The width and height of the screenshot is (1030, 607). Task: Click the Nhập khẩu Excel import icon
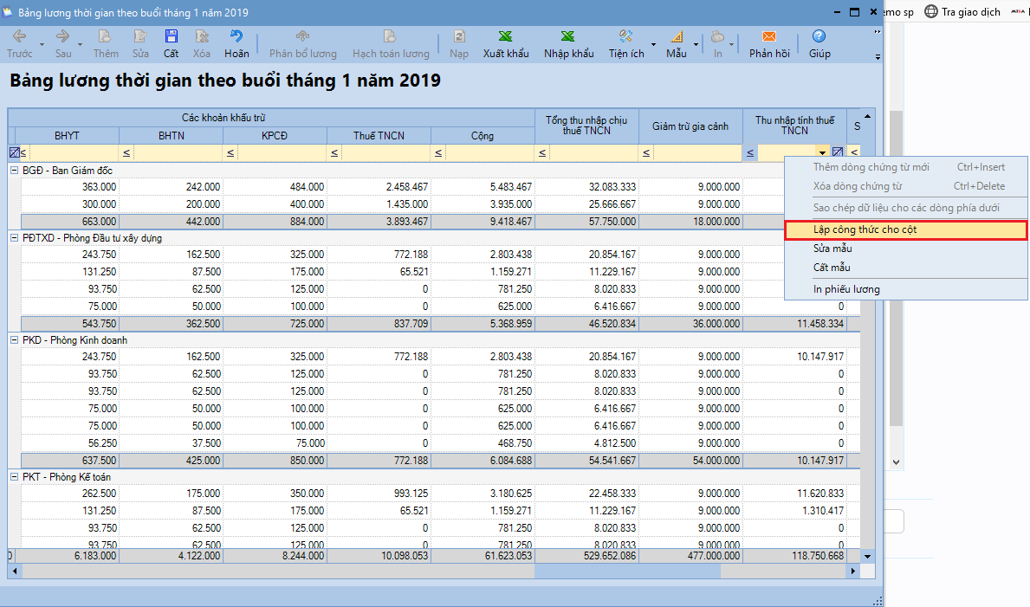[x=568, y=36]
